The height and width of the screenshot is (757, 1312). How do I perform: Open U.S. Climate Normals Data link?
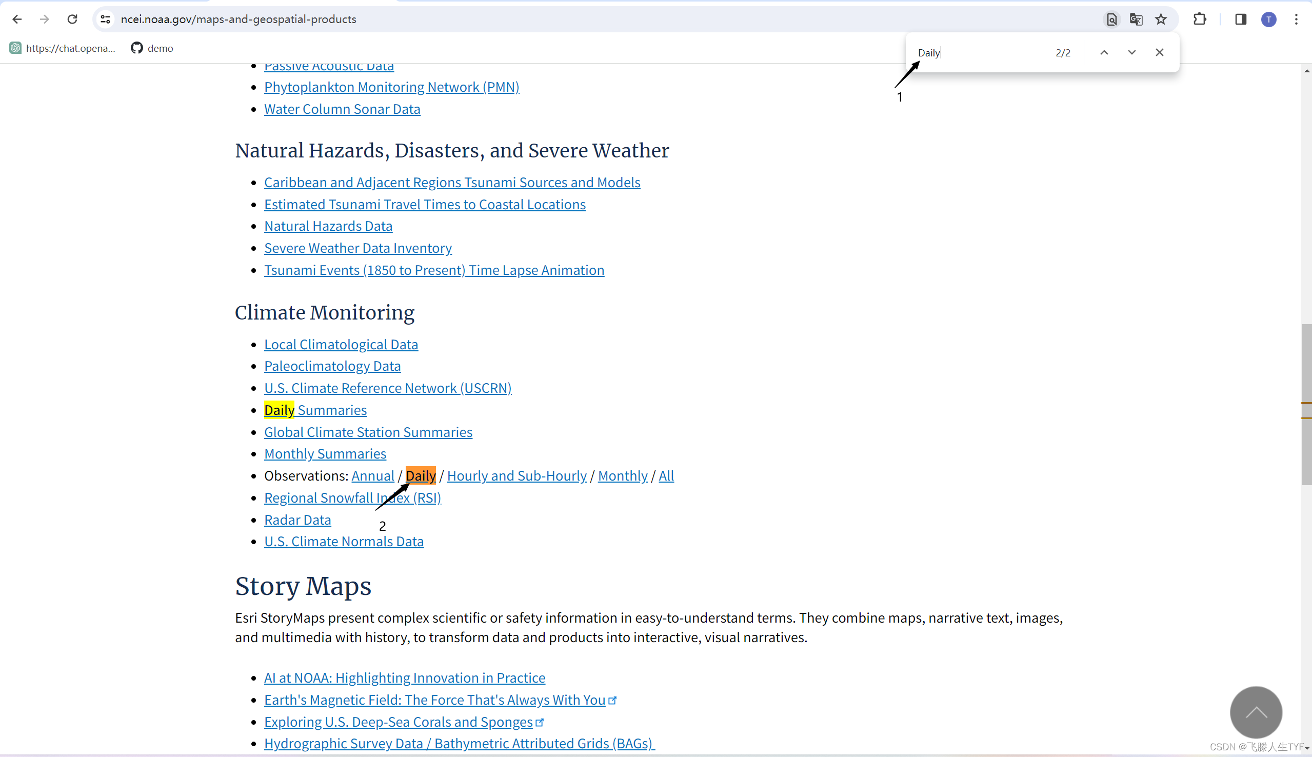[344, 542]
